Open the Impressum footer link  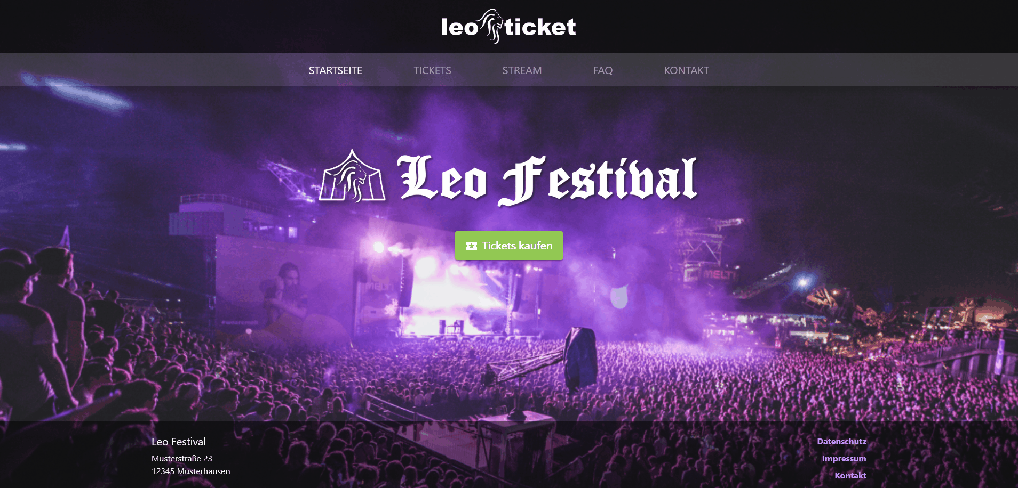click(844, 458)
